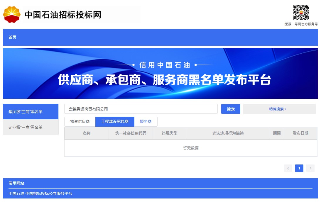Switch to the 服务商 tab
321x202 pixels.
[x=146, y=121]
